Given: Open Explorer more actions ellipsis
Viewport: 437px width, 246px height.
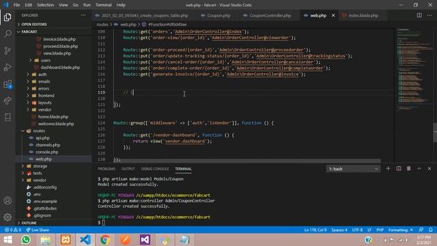Looking at the screenshot, I should [x=83, y=15].
